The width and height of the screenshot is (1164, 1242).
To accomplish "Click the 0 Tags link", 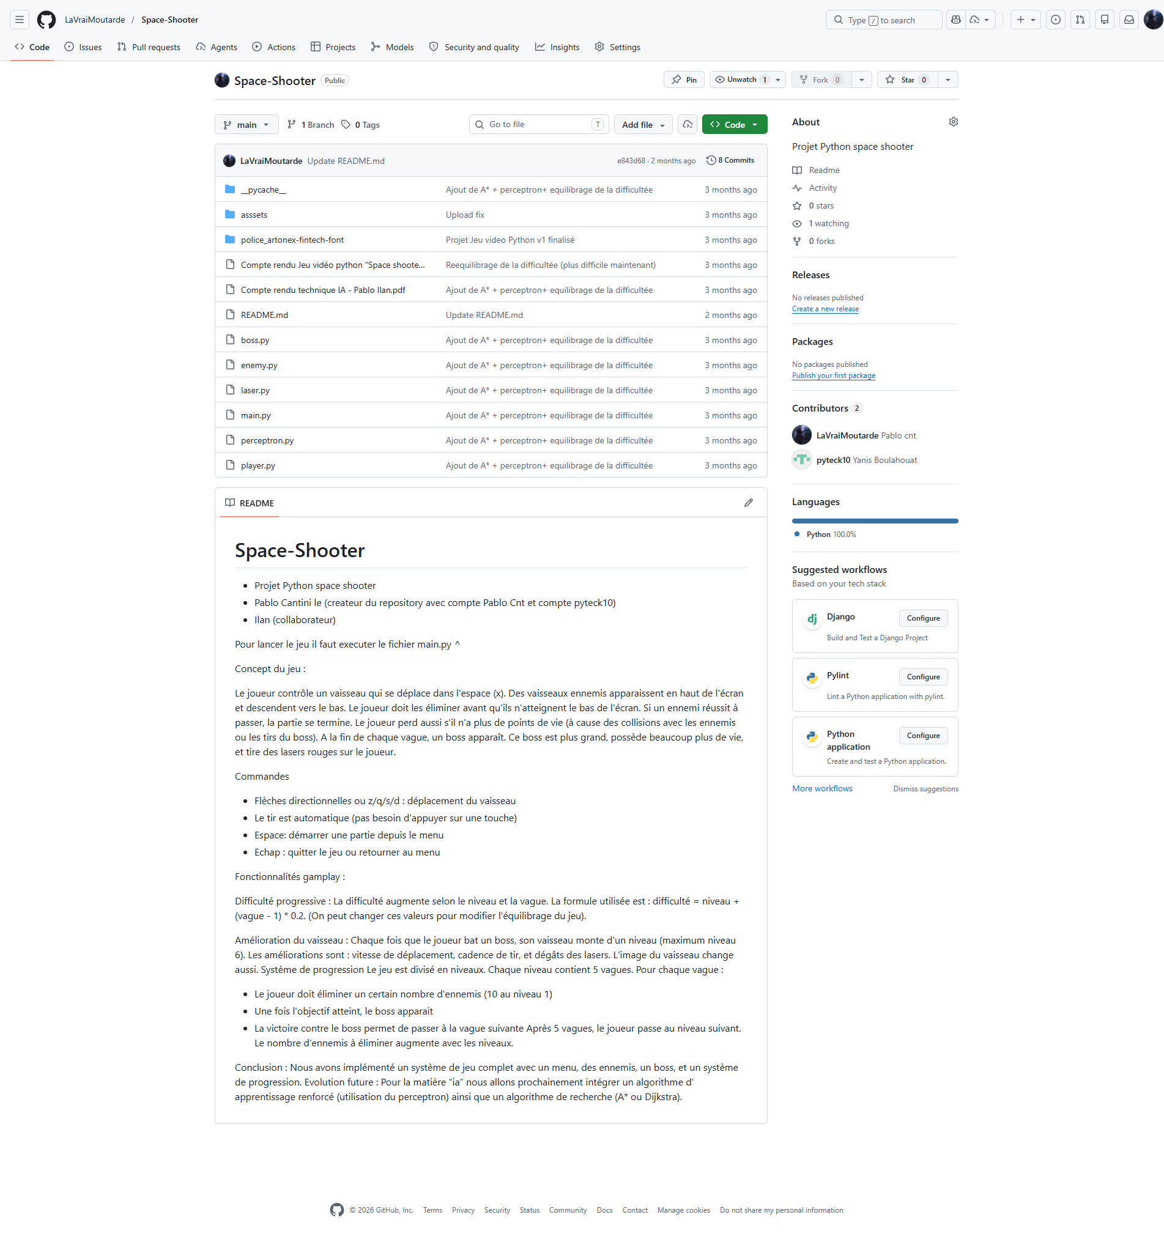I will [360, 125].
